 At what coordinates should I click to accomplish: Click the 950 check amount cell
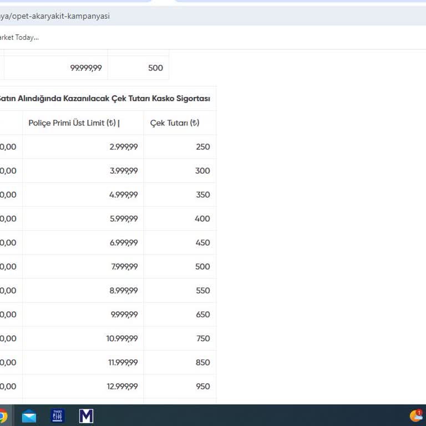click(x=202, y=386)
